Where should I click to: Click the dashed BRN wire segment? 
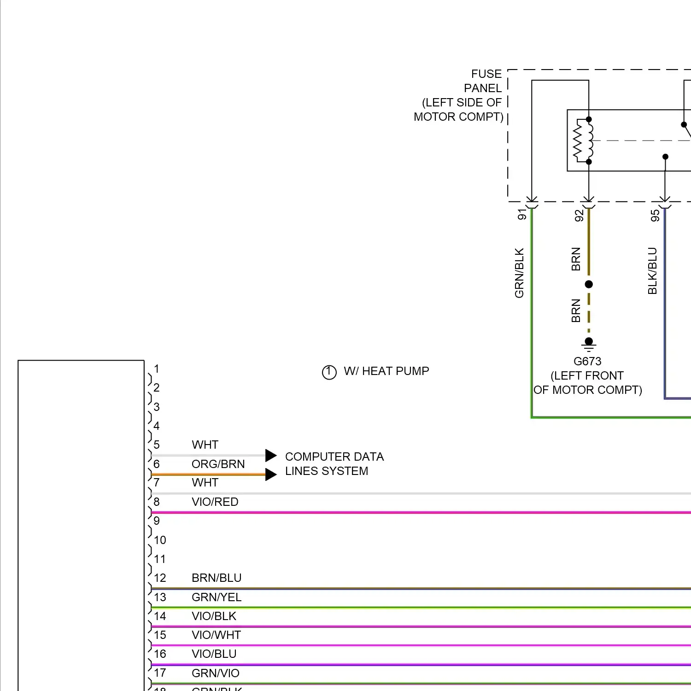[x=589, y=312]
